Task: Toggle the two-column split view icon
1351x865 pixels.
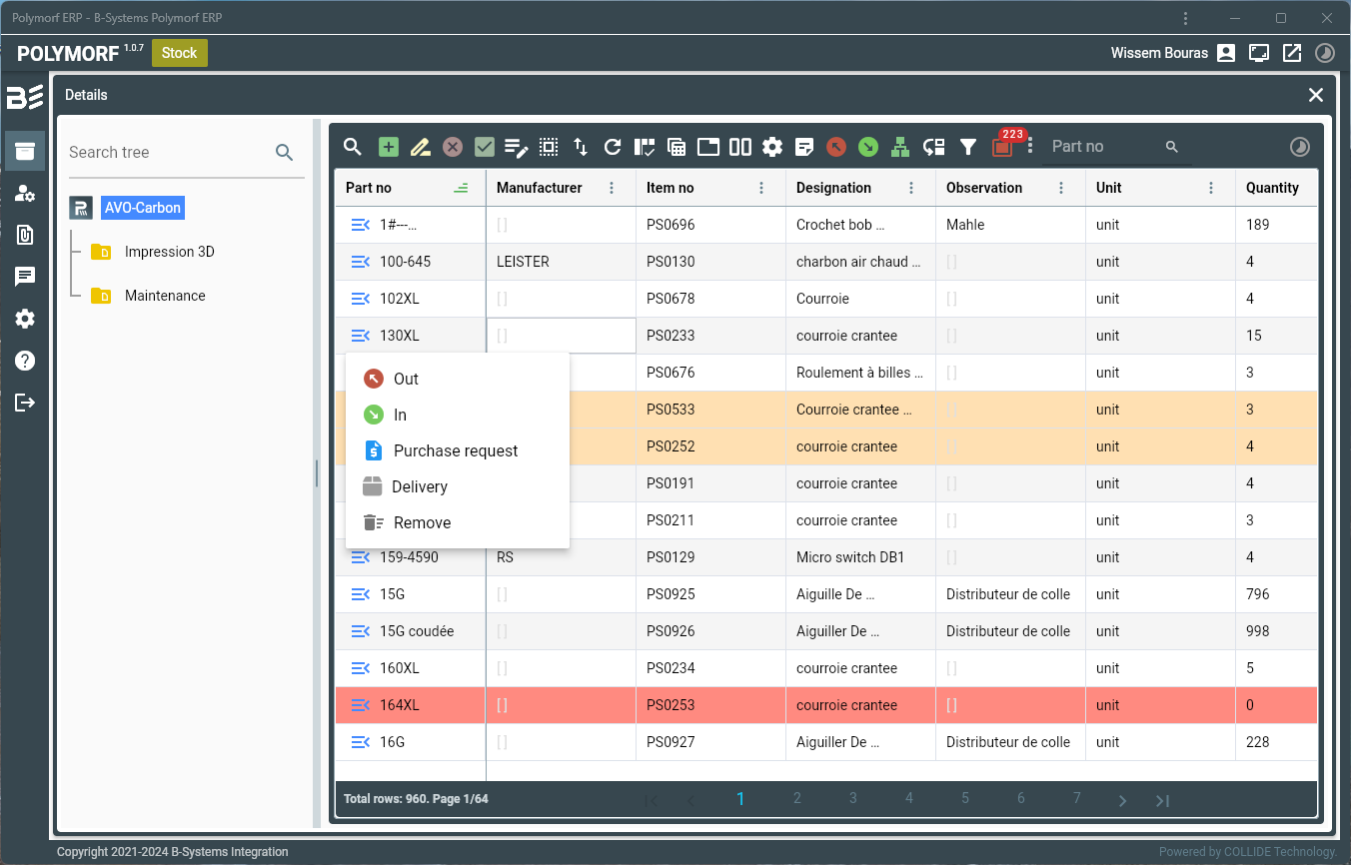Action: pos(740,147)
